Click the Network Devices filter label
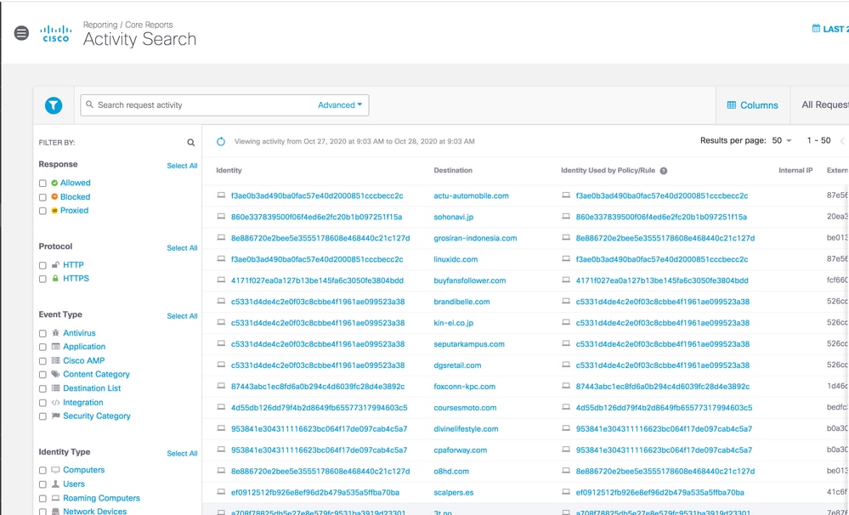Image resolution: width=849 pixels, height=515 pixels. (x=94, y=512)
